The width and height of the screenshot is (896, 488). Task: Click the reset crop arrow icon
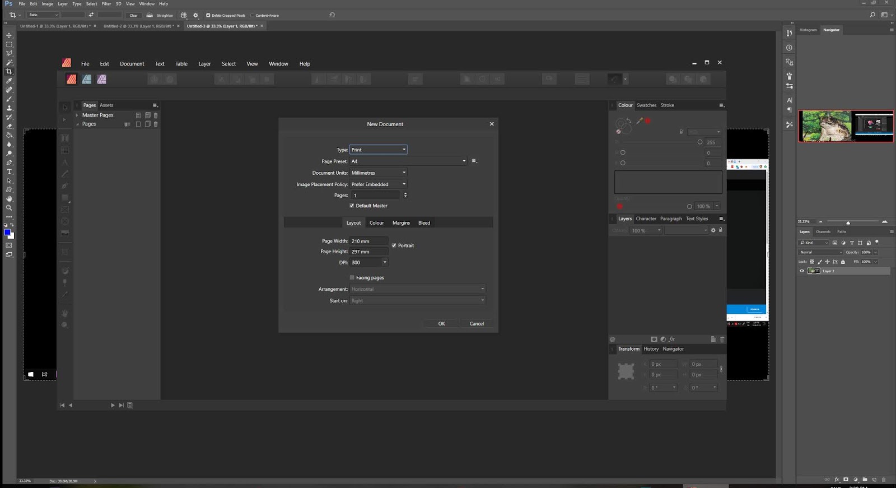(x=332, y=15)
